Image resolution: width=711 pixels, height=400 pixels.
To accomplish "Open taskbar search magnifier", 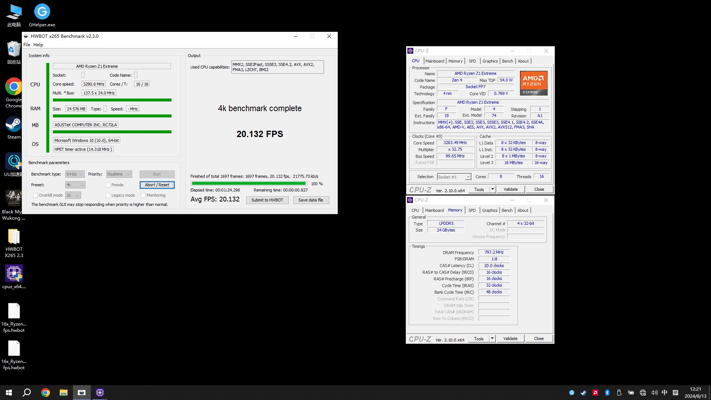I will 27,393.
